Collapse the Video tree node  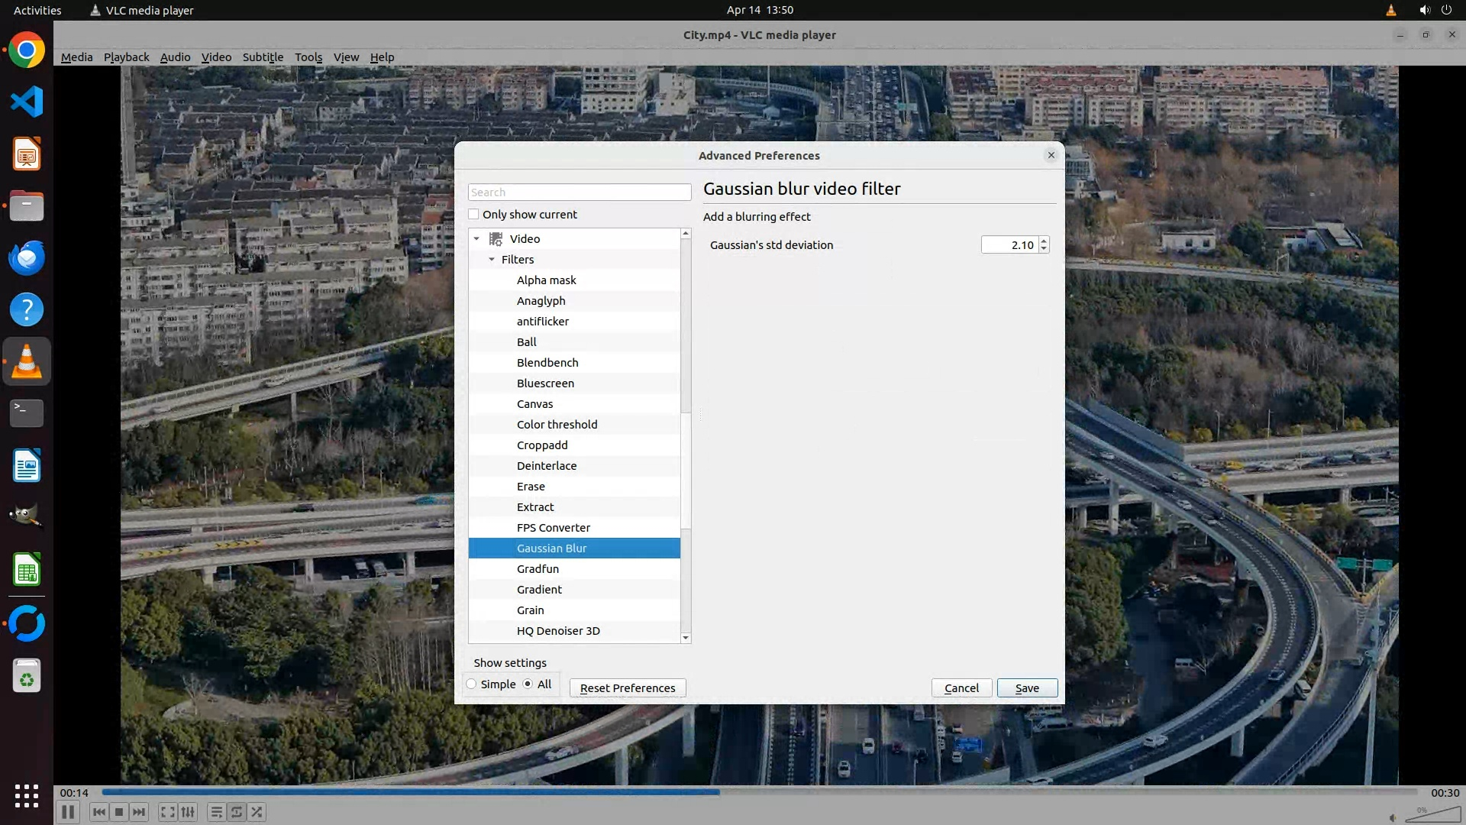tap(476, 239)
